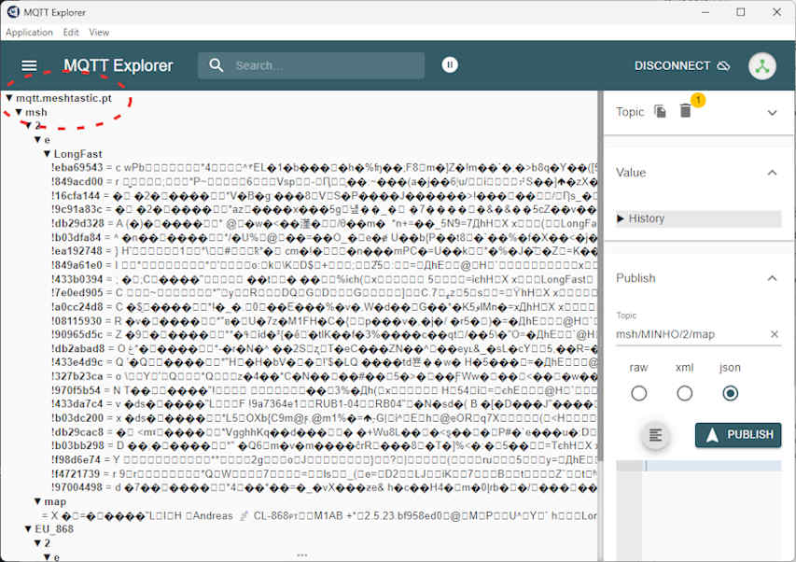Viewport: 796px width, 562px height.
Task: Select topic !08115930
Action: 325,321
